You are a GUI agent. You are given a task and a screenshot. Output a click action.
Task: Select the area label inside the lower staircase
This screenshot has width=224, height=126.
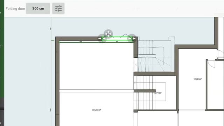pyautogui.click(x=157, y=93)
